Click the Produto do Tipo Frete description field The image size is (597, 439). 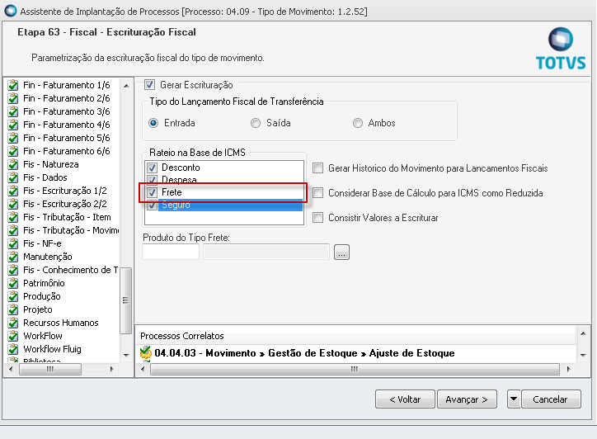pos(266,252)
